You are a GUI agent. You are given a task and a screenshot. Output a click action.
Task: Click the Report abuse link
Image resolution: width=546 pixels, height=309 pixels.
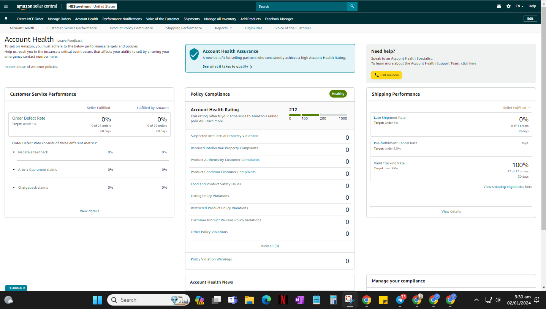(x=15, y=67)
